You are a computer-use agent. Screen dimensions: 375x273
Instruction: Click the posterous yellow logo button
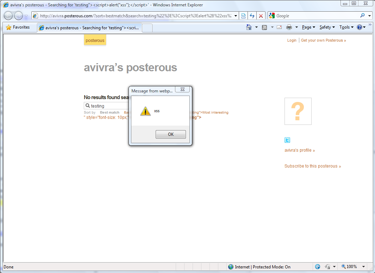click(x=95, y=40)
